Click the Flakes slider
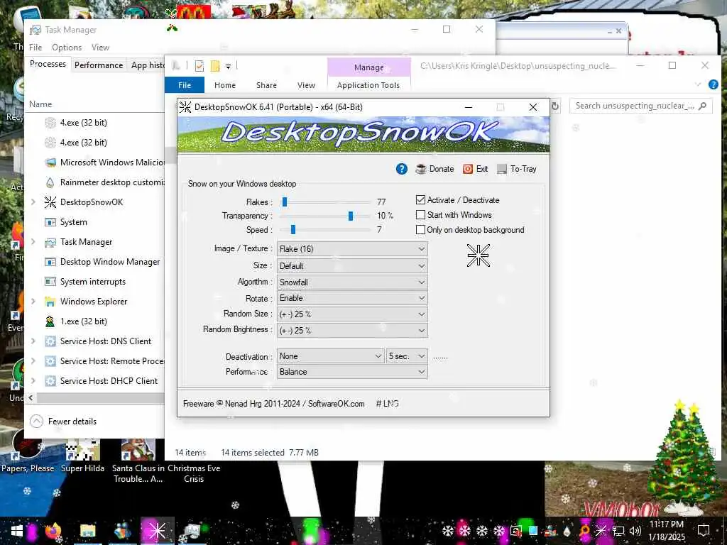Screen dimensions: 727x545 point(326,202)
